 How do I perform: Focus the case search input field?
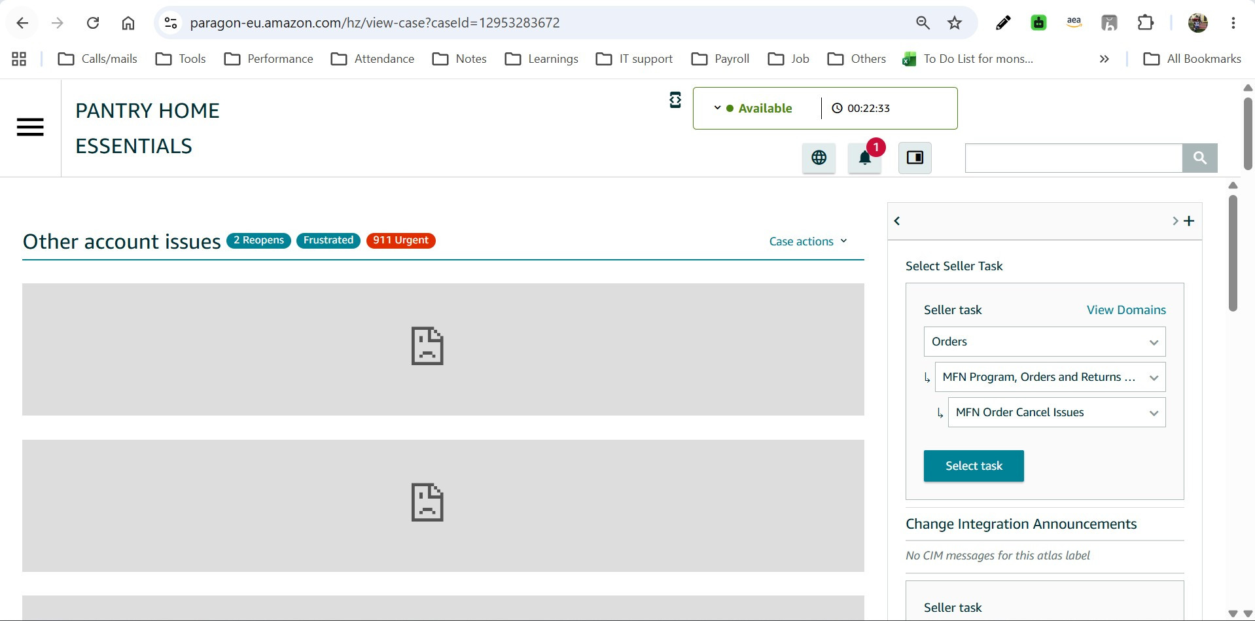click(x=1074, y=158)
